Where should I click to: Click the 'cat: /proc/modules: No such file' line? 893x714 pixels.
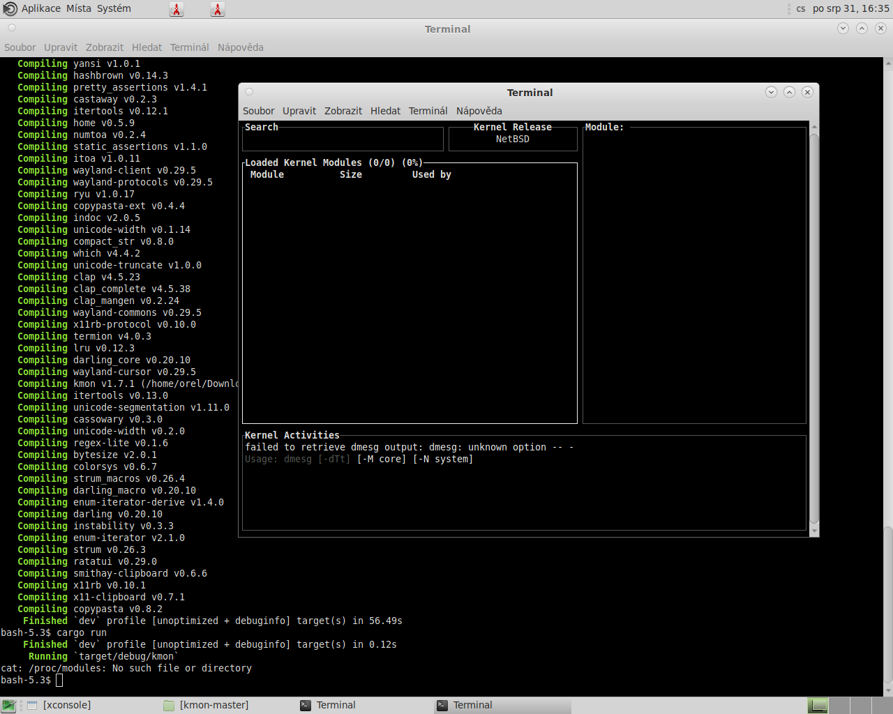126,668
